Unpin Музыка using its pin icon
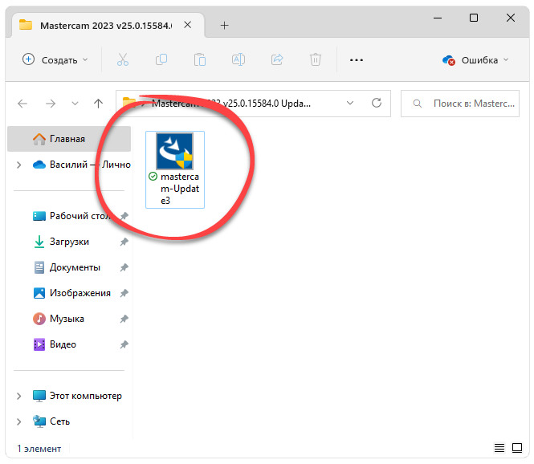This screenshot has width=534, height=464. point(124,319)
